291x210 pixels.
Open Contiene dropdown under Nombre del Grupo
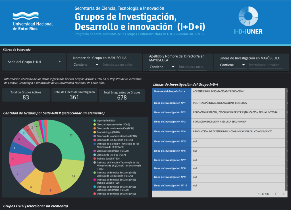point(86,65)
